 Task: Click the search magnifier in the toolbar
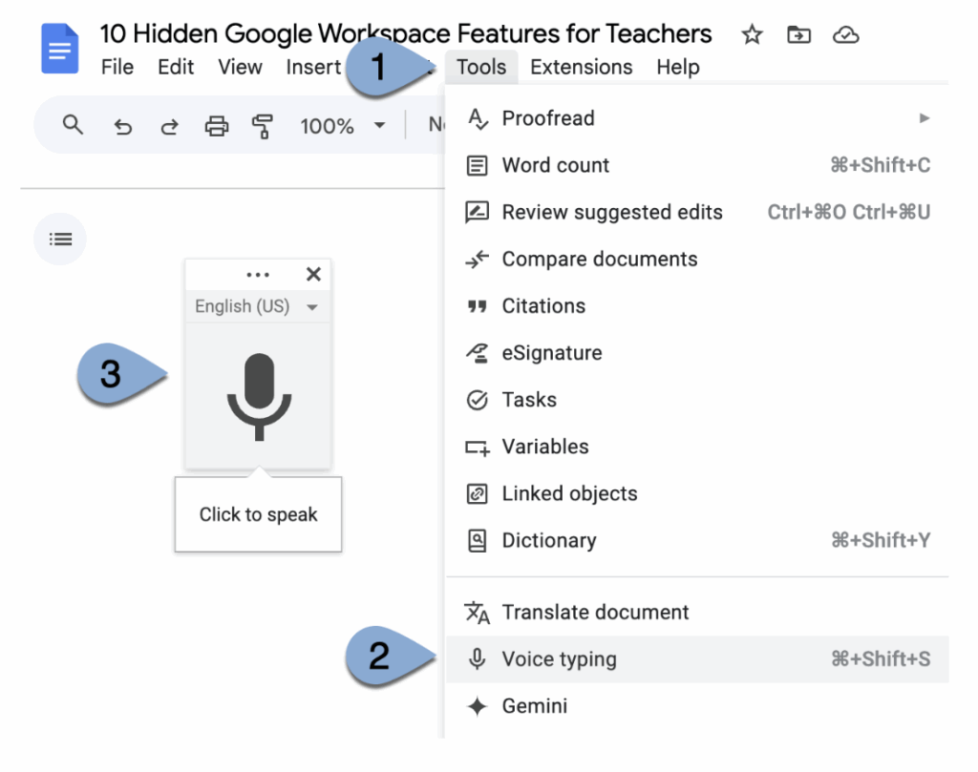[73, 125]
